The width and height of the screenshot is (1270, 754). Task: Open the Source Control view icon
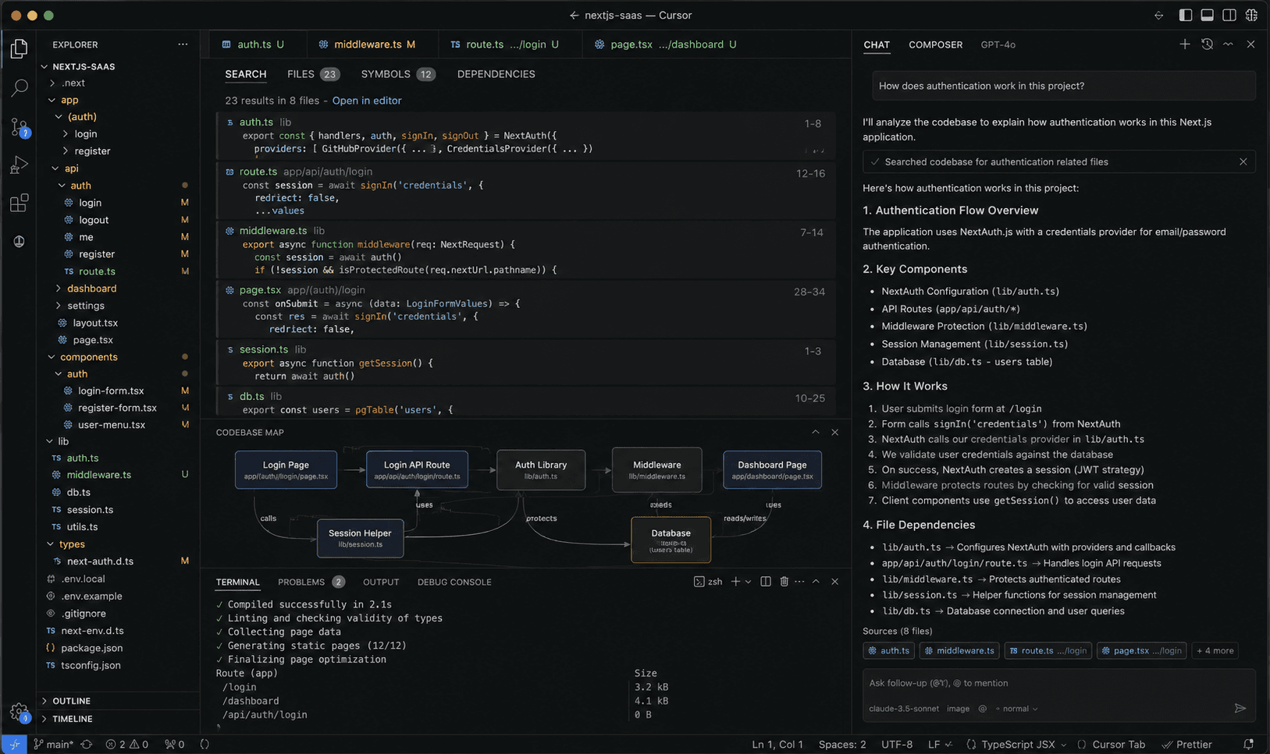19,126
